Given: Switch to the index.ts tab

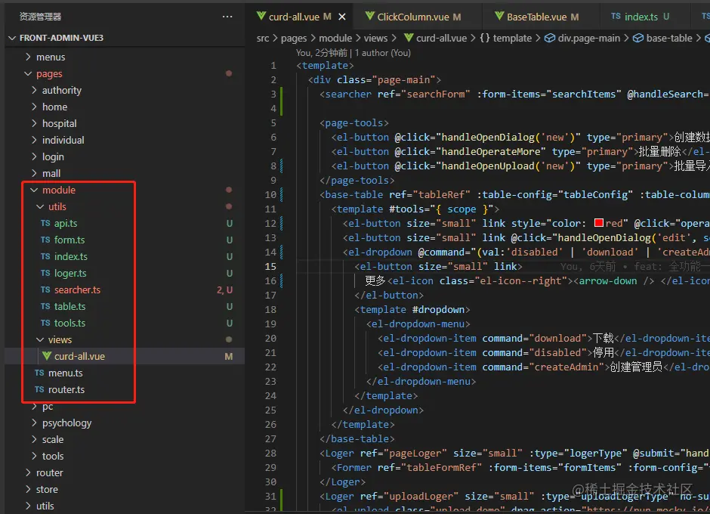Looking at the screenshot, I should [644, 17].
